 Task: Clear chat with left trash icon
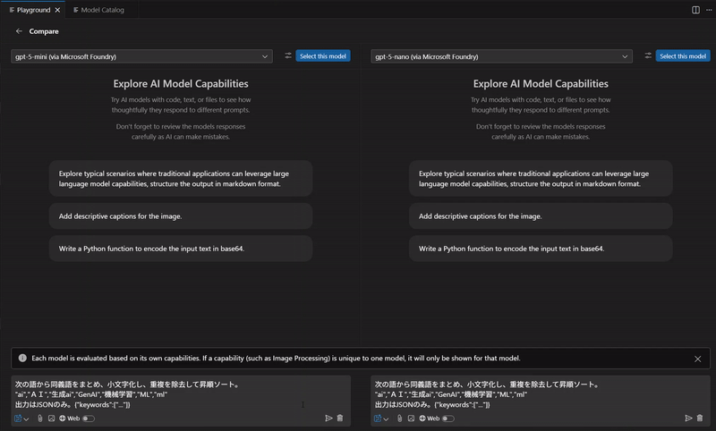coord(340,418)
